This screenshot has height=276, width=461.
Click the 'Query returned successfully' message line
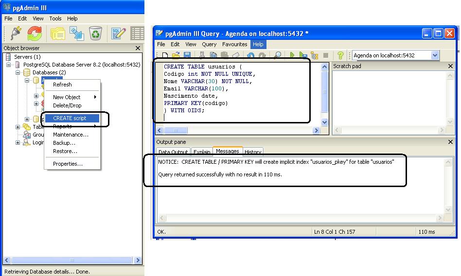(220, 174)
